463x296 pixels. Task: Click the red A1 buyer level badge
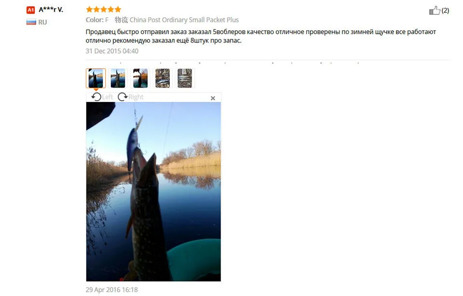pyautogui.click(x=31, y=10)
